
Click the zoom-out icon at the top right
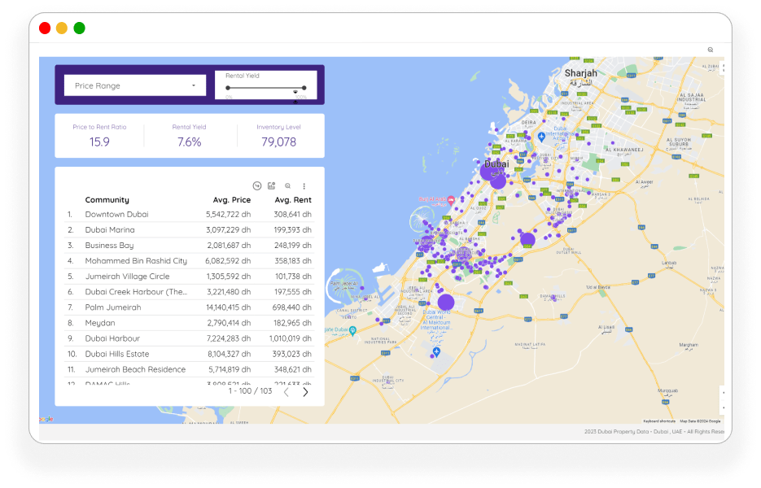711,50
